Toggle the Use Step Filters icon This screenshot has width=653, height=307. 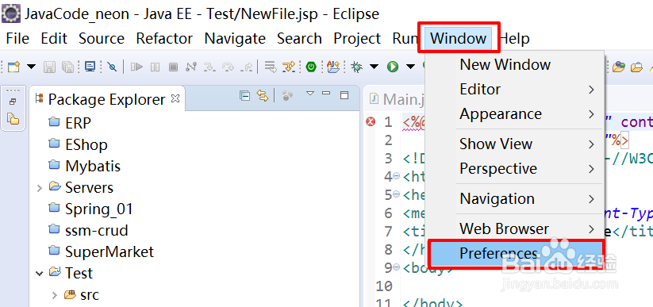[289, 67]
